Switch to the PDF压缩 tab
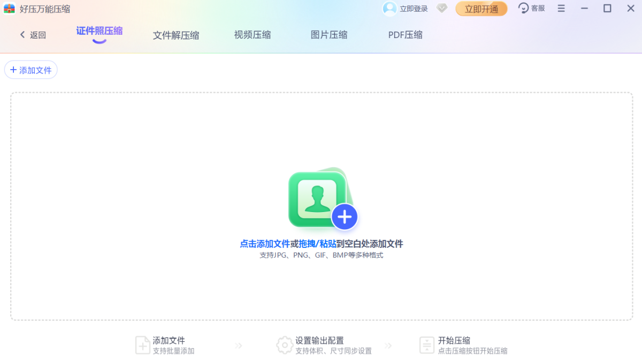Viewport: 642px width, 362px height. tap(405, 34)
